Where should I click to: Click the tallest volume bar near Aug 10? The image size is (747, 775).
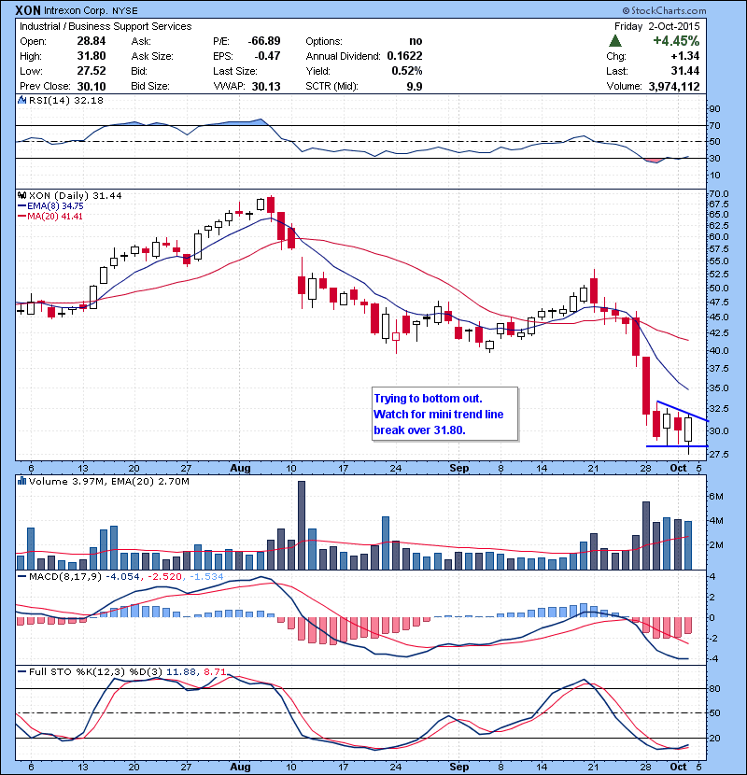[301, 525]
